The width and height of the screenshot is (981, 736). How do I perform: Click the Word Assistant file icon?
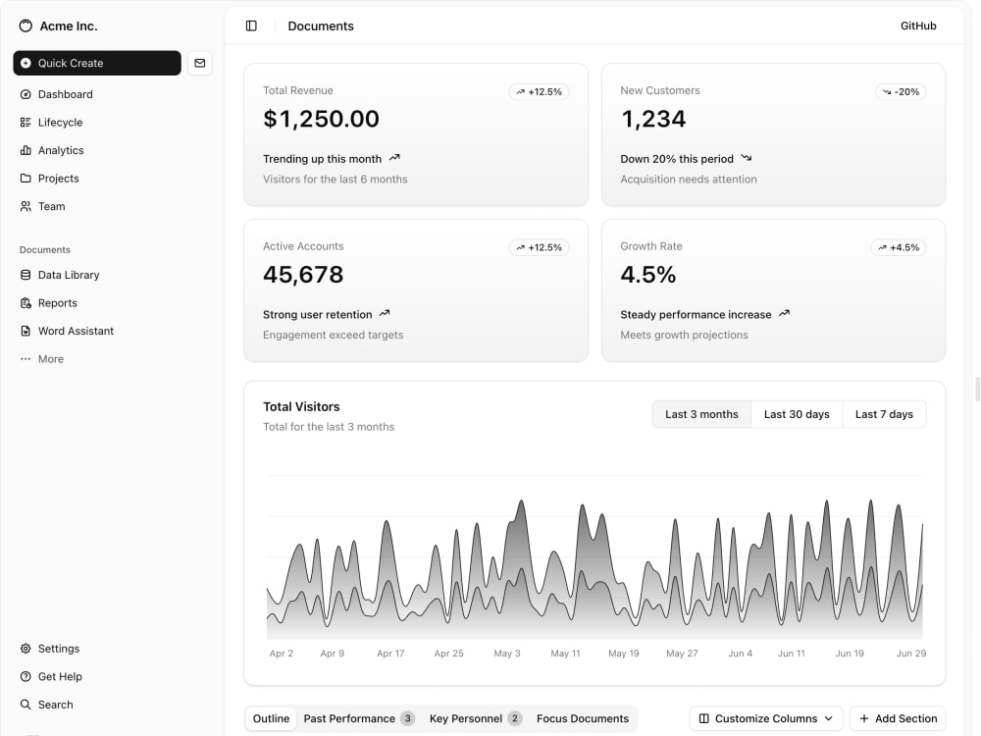tap(26, 331)
